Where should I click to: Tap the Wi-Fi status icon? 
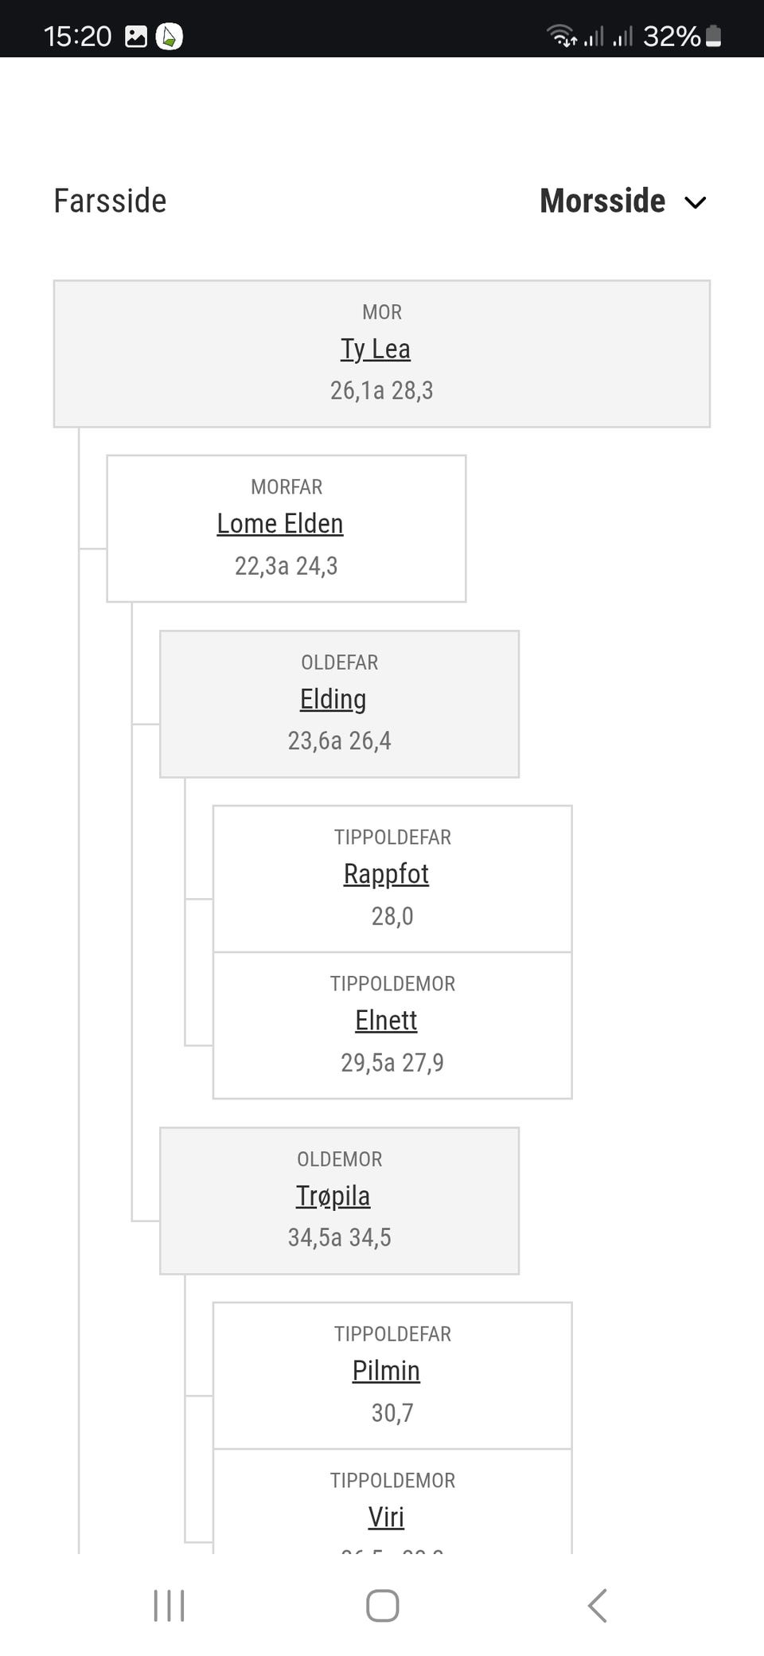point(560,36)
